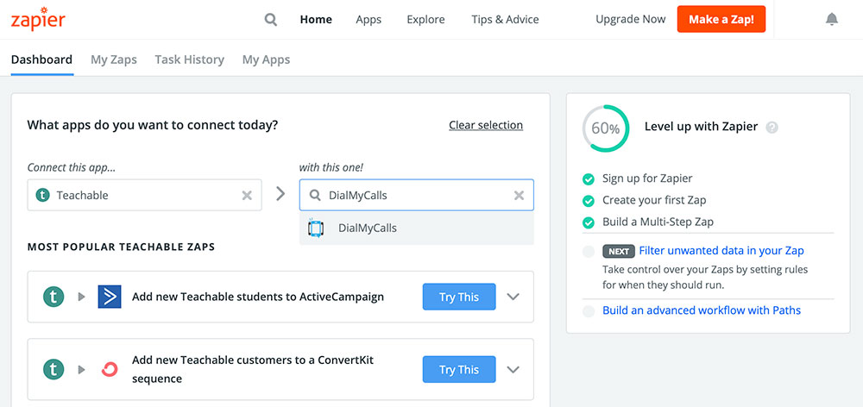Toggle the Filter unwanted data step circle
The image size is (863, 407).
pyautogui.click(x=588, y=252)
